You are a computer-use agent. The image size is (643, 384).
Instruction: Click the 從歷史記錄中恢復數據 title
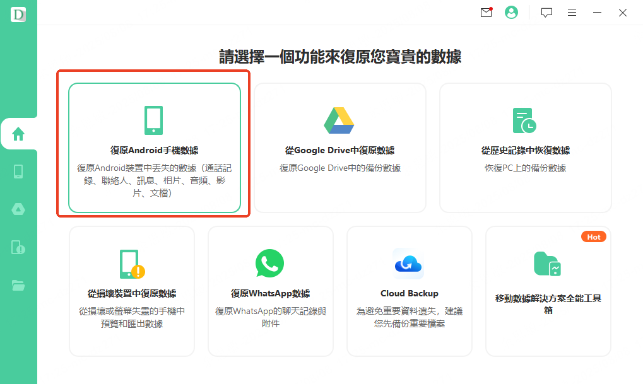tap(526, 151)
